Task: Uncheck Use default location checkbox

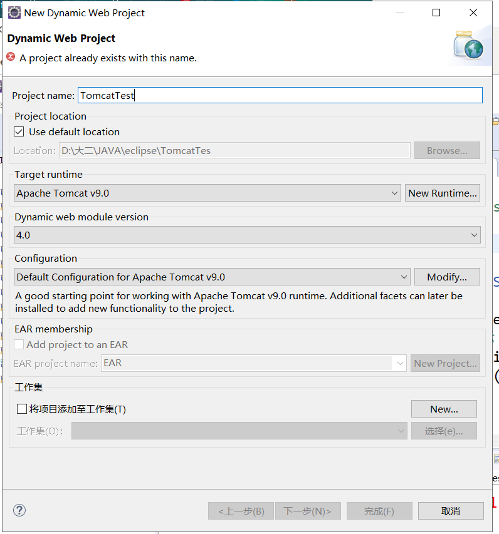Action: point(19,132)
